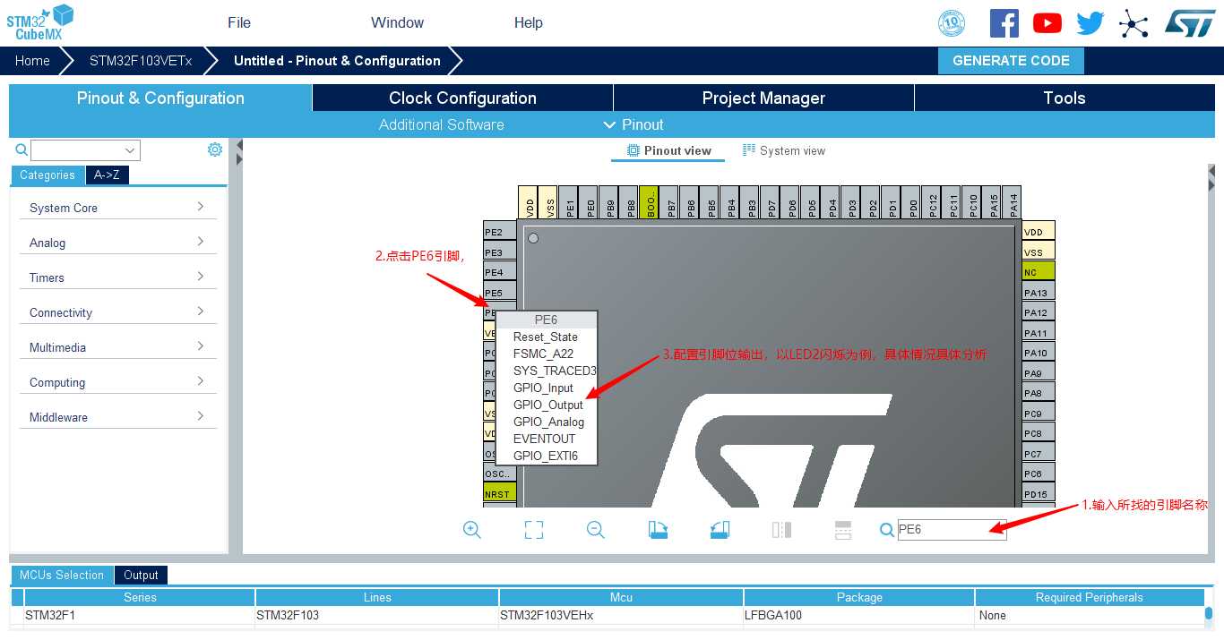Image resolution: width=1224 pixels, height=640 pixels.
Task: Choose GPIO_Output from the PE6 menu
Action: tap(547, 405)
